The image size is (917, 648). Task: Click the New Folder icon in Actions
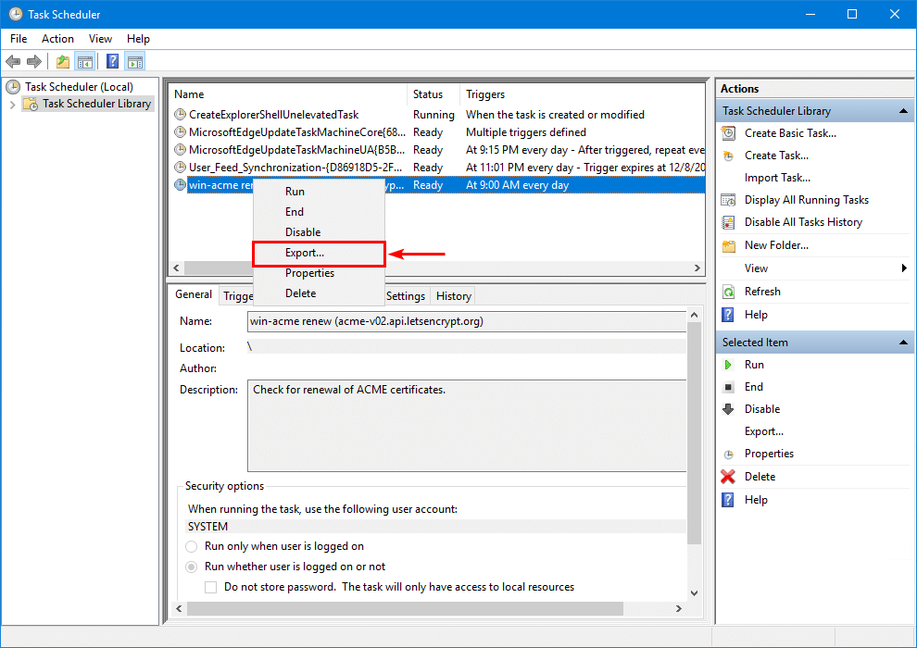(728, 245)
